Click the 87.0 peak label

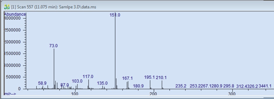coord(65,85)
